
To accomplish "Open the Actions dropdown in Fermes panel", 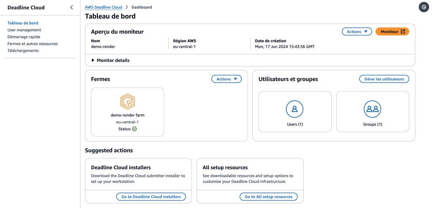I will coord(226,79).
